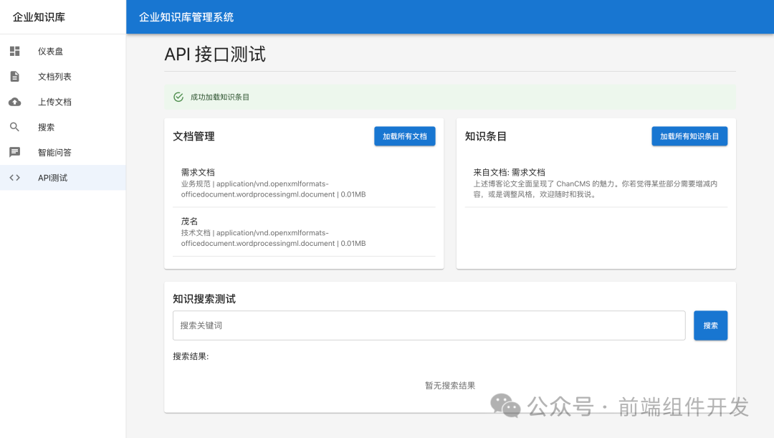
Task: Open the 仪表盘 dashboard icon in sidebar
Action: click(14, 51)
